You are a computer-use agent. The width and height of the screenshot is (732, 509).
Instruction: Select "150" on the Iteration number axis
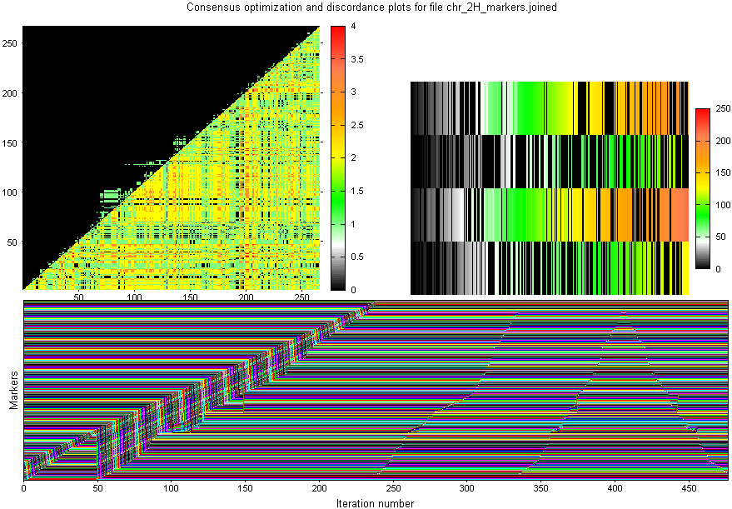(x=245, y=488)
